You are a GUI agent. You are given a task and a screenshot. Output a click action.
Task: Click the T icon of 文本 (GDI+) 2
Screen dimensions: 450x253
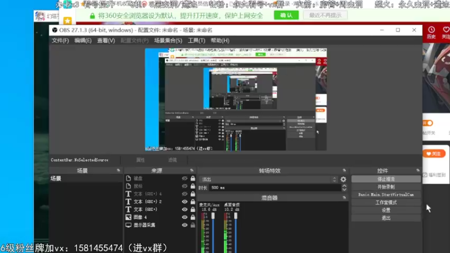(x=128, y=202)
